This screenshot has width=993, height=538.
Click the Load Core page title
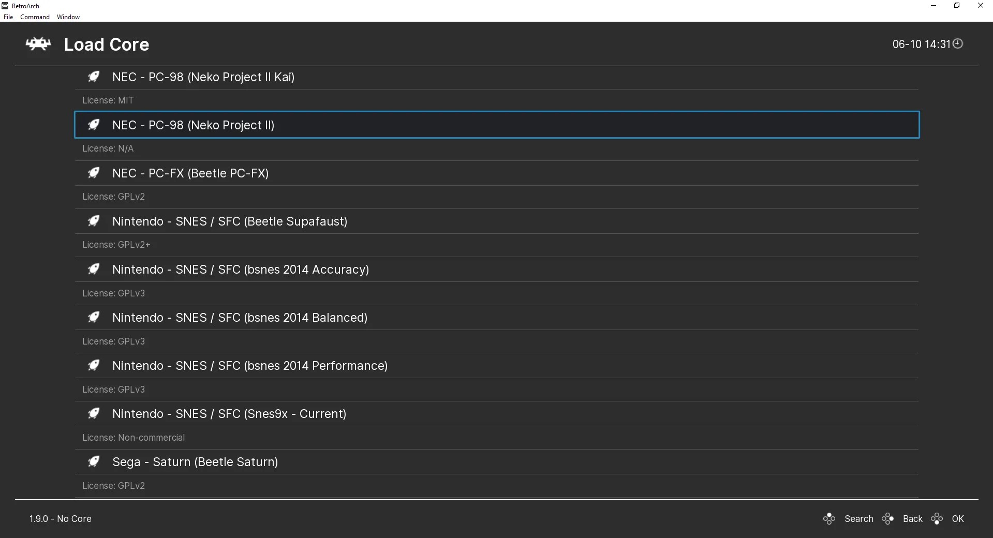pos(107,44)
